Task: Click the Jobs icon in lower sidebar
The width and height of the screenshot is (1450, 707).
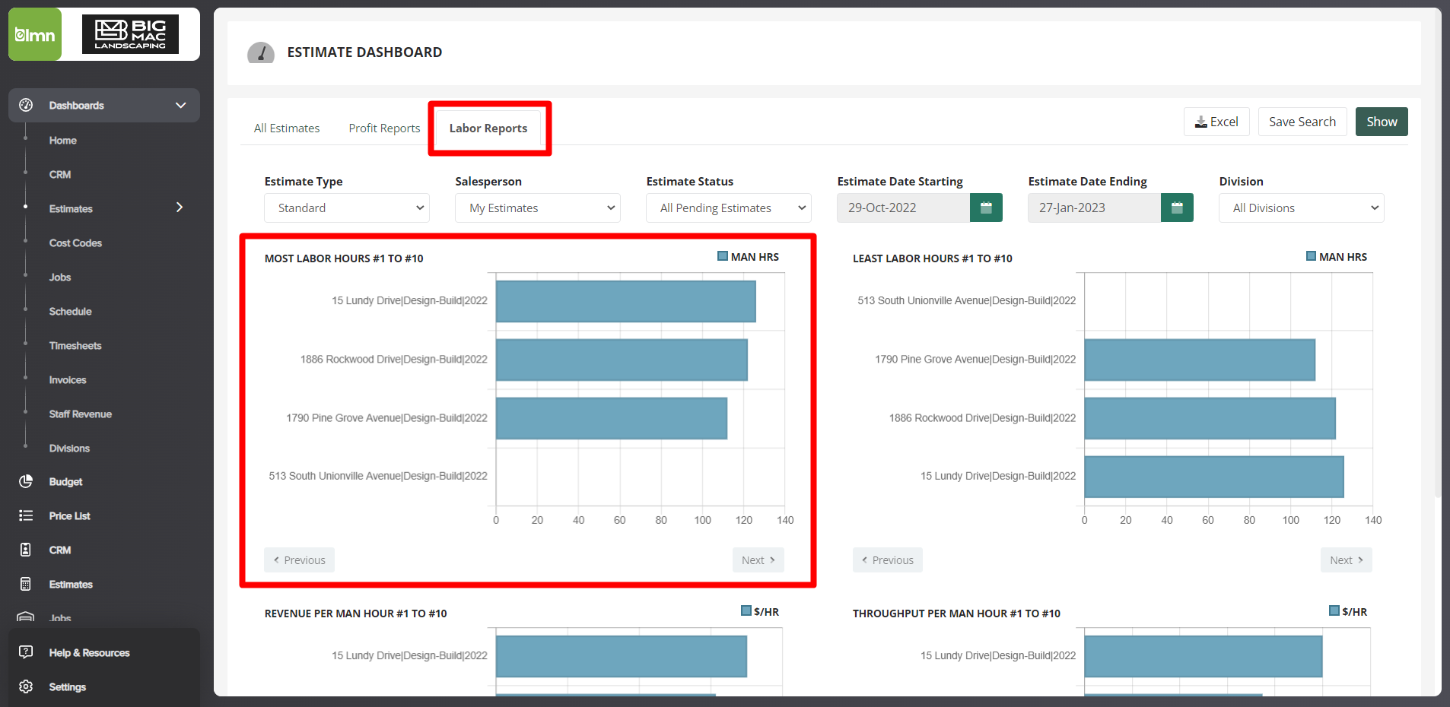Action: 26,617
